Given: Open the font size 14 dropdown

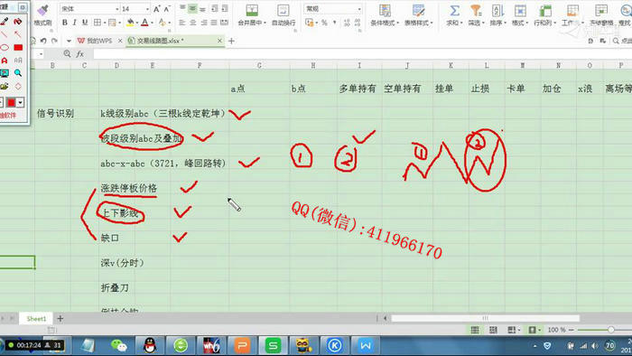Looking at the screenshot, I should coord(147,9).
